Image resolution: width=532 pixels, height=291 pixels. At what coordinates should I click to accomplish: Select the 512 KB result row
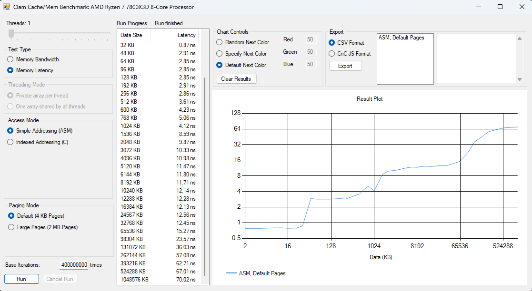[x=159, y=102]
